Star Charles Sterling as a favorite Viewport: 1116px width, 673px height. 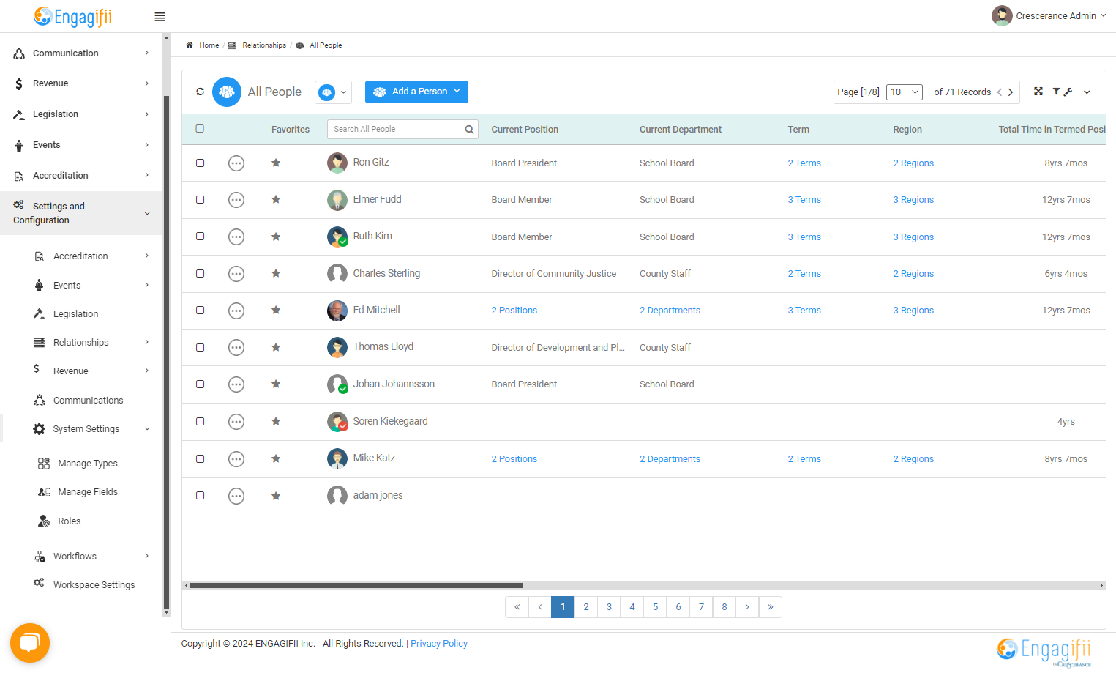[276, 273]
